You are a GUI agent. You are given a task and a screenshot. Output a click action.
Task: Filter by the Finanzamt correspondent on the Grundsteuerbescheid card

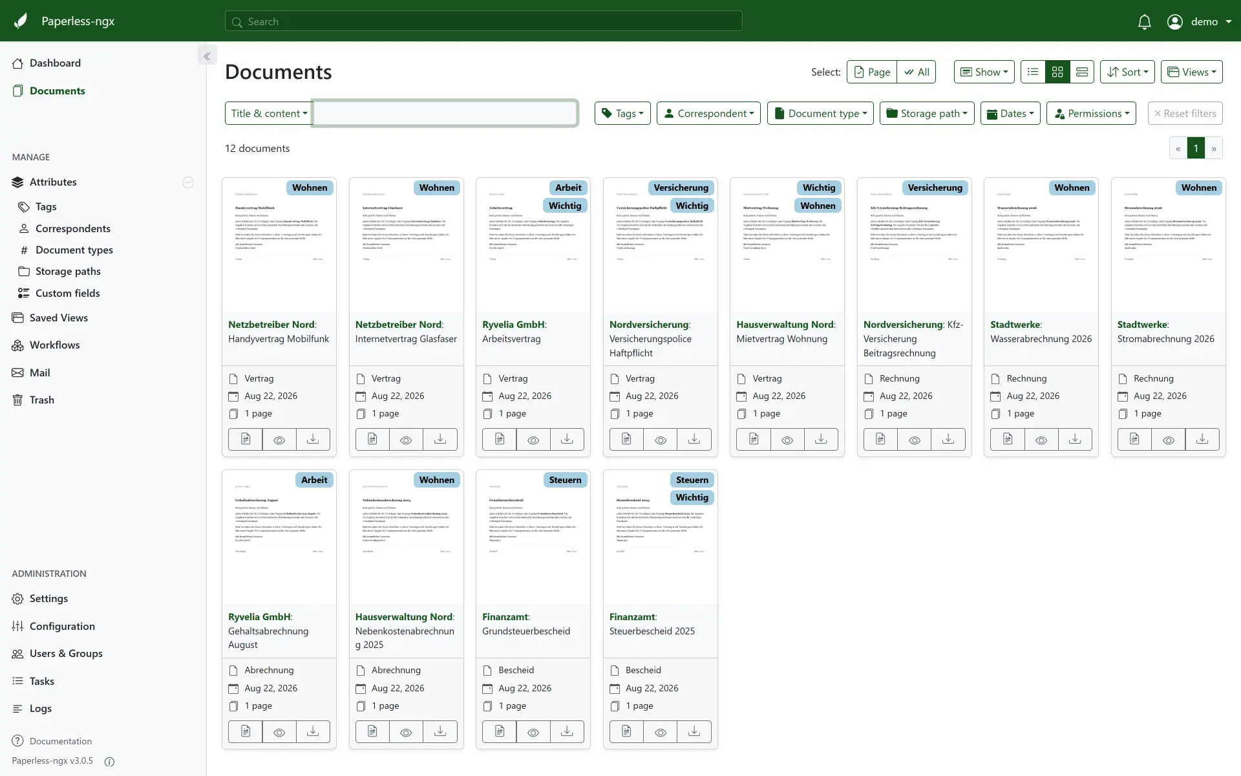point(505,617)
